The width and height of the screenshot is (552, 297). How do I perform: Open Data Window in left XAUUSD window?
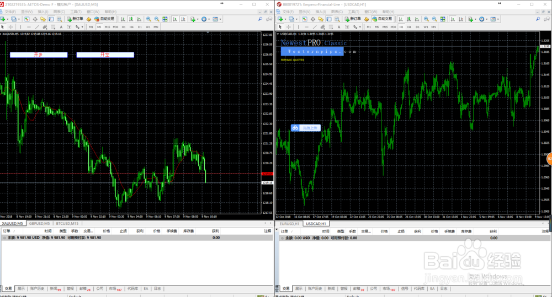click(x=35, y=19)
